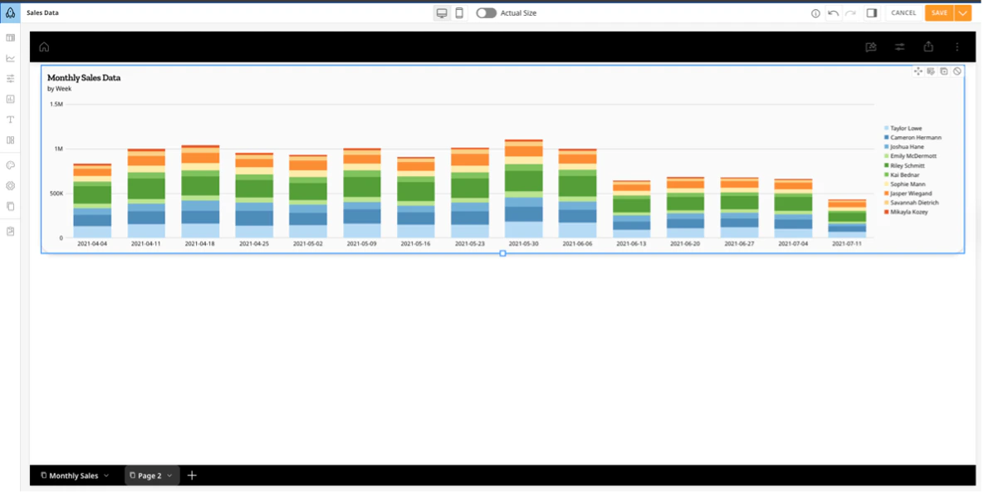Toggle the Actual Size switch
The width and height of the screenshot is (984, 494).
[486, 13]
